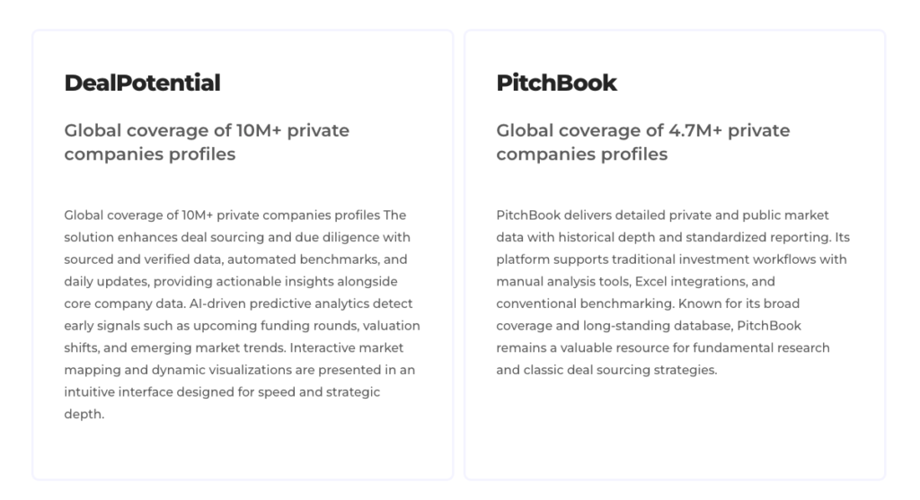
Task: Click the final word "depth." in DealPotential card
Action: [x=84, y=415]
